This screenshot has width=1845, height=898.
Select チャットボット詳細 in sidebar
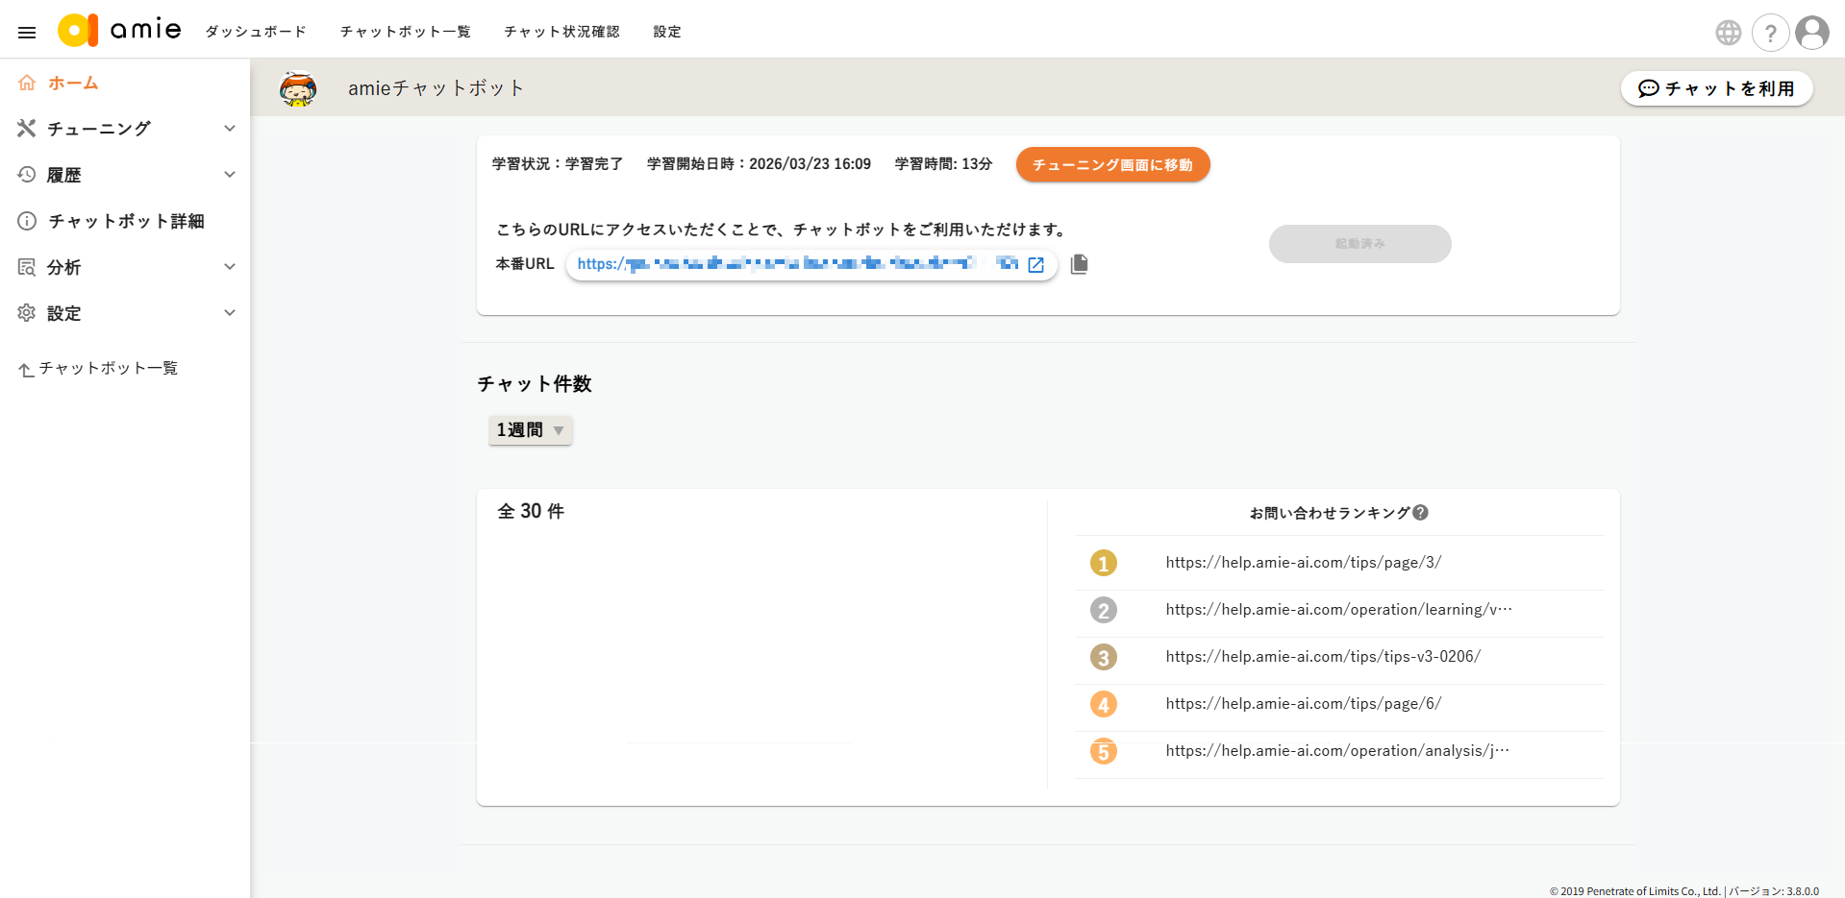tap(125, 221)
